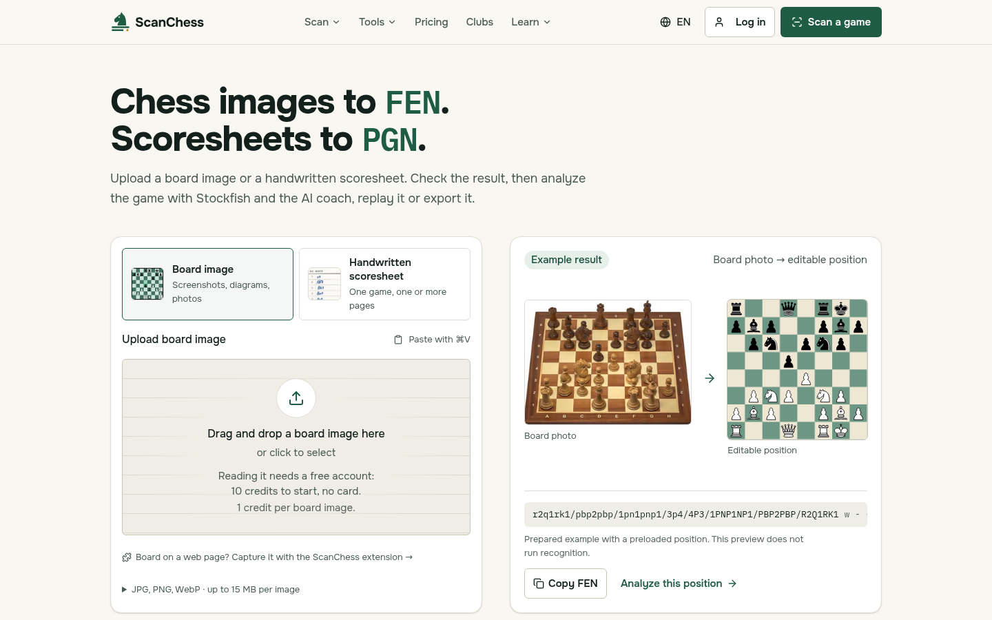Click the editable position board diagram
This screenshot has height=620, width=992.
[x=797, y=369]
